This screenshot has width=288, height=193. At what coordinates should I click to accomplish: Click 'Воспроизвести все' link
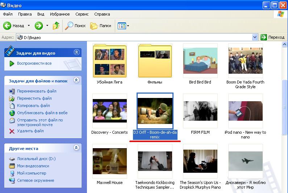[x=34, y=63]
